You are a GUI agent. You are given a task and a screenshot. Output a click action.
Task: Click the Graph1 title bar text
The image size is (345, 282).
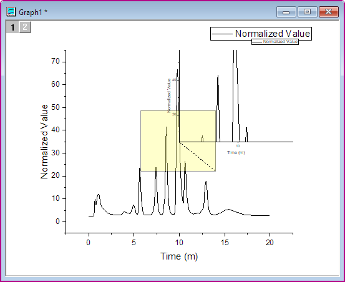[33, 12]
